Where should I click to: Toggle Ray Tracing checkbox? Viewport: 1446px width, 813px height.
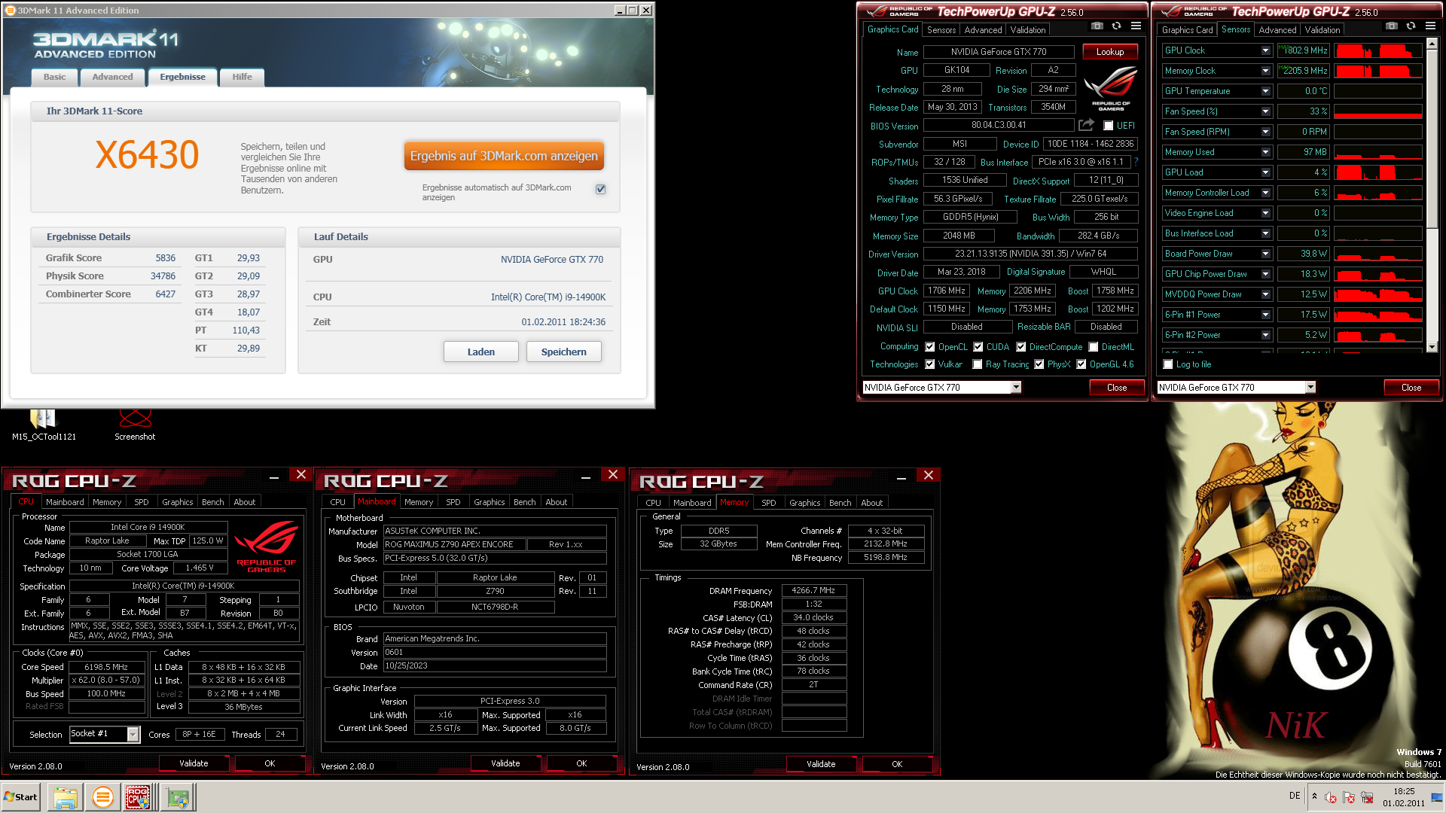[978, 364]
